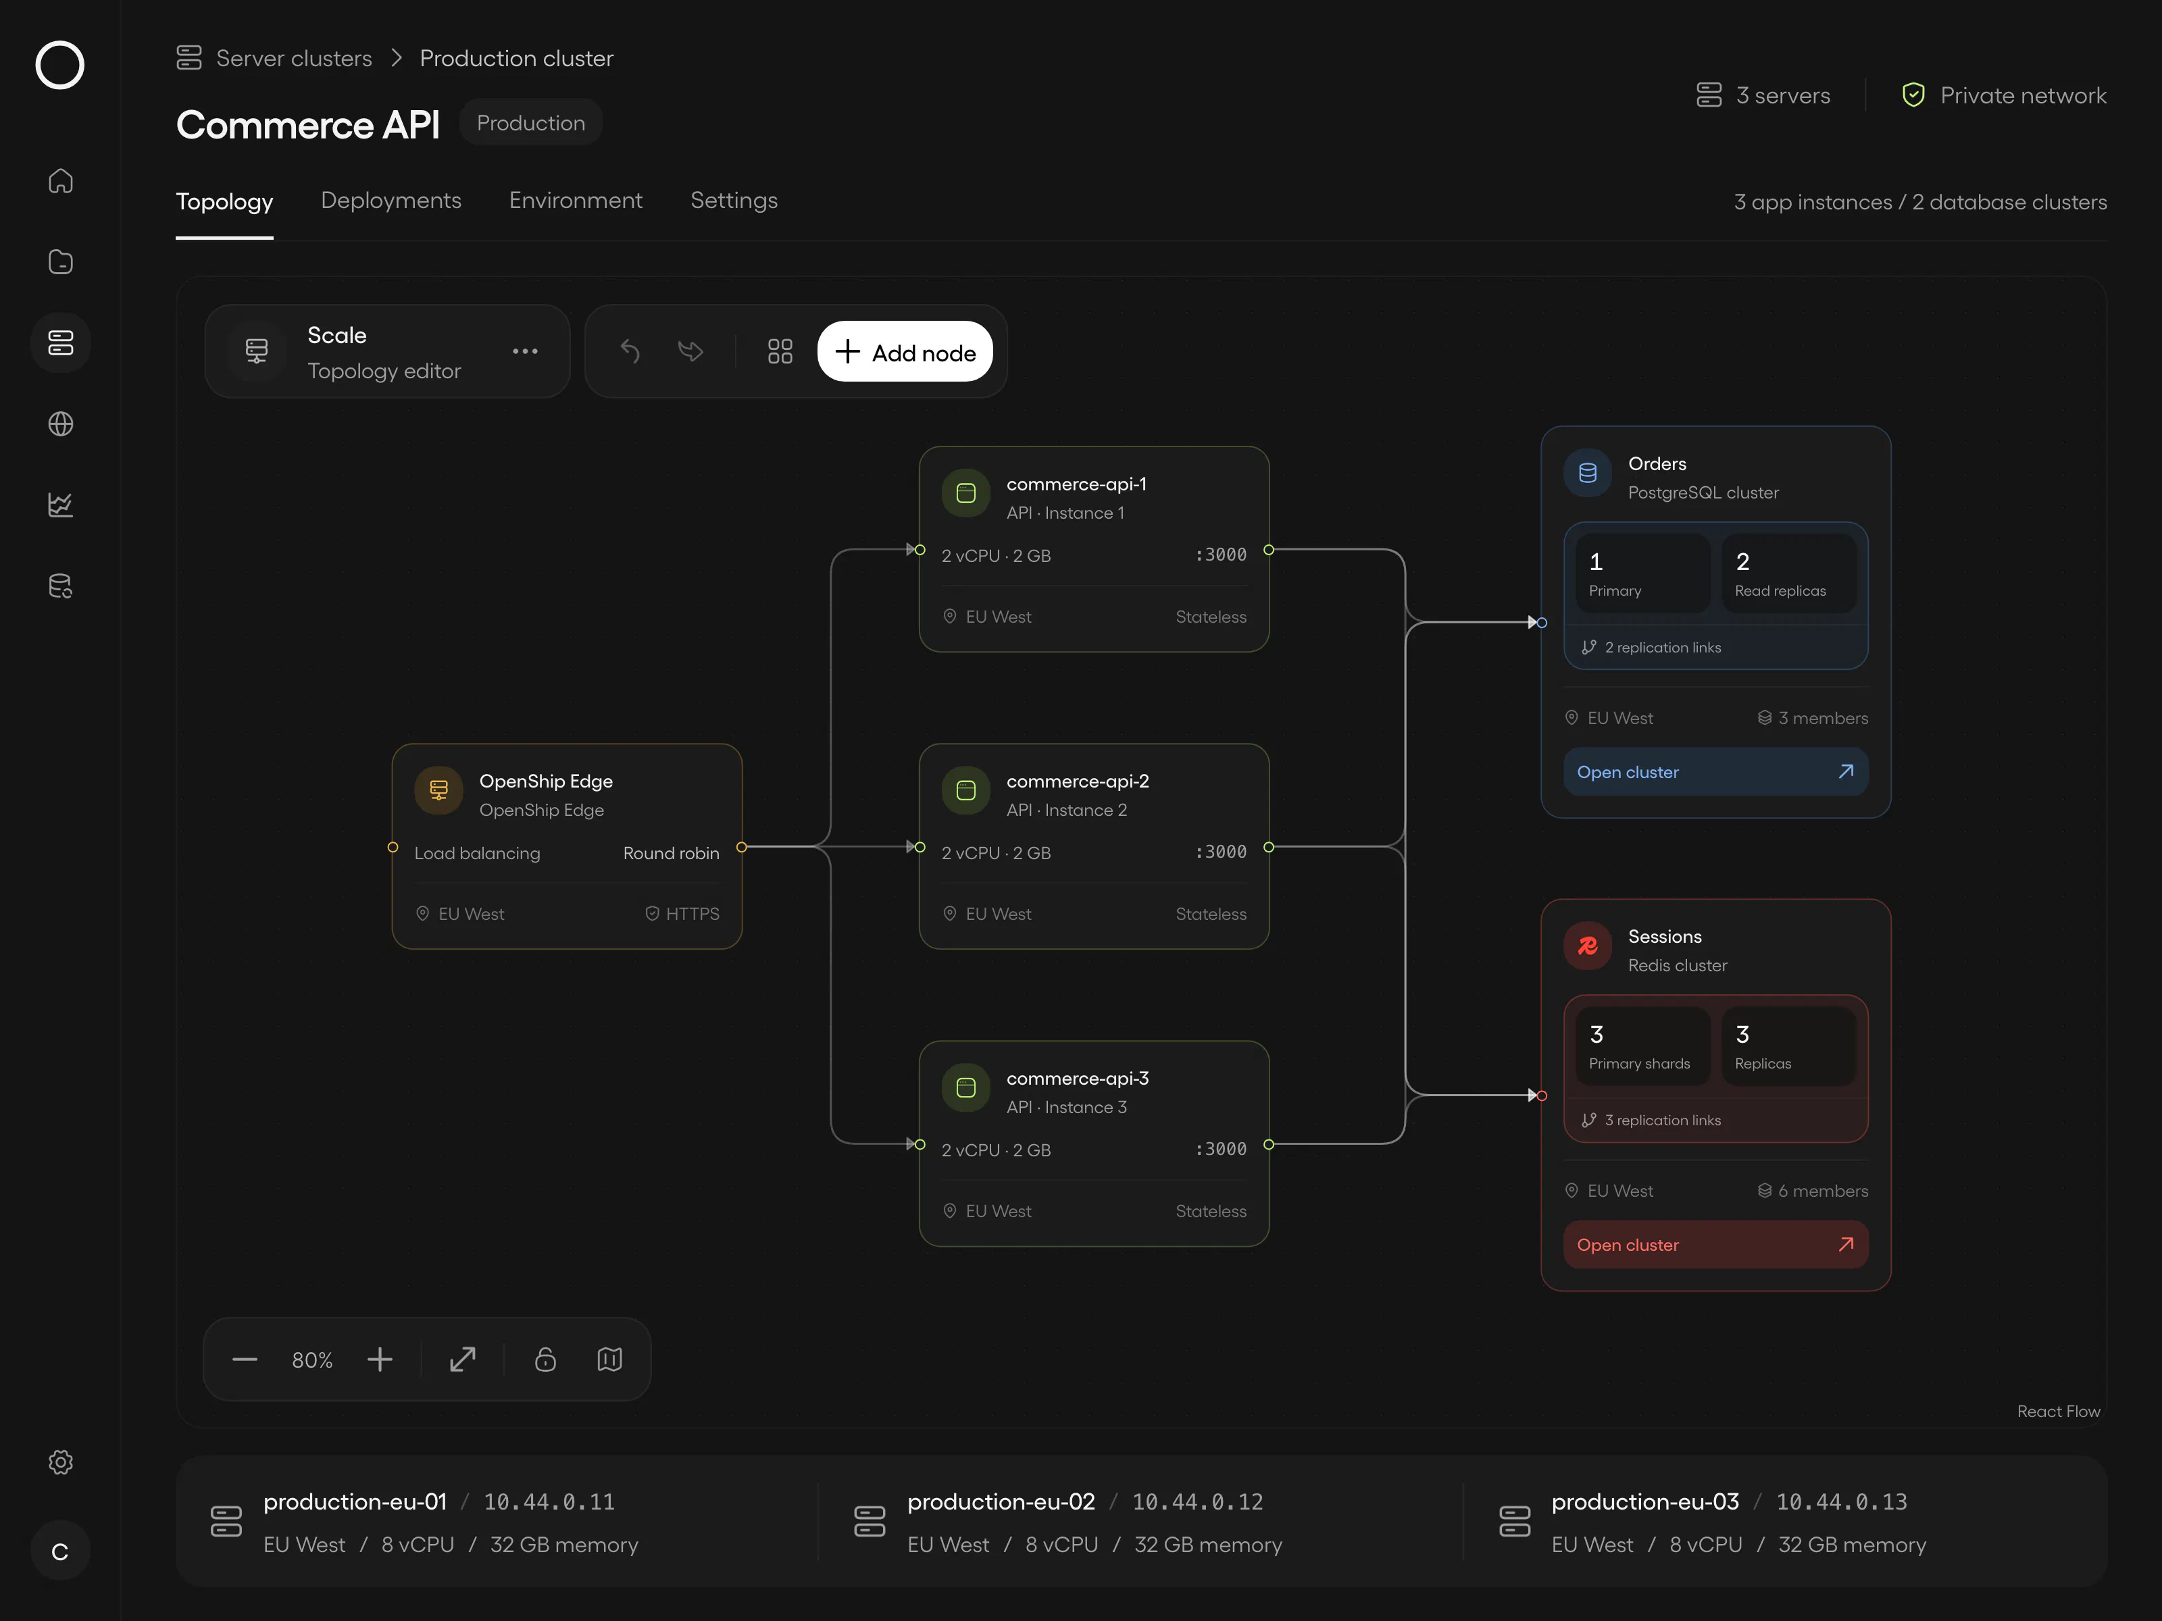
Task: Toggle the minimap icon
Action: click(610, 1359)
